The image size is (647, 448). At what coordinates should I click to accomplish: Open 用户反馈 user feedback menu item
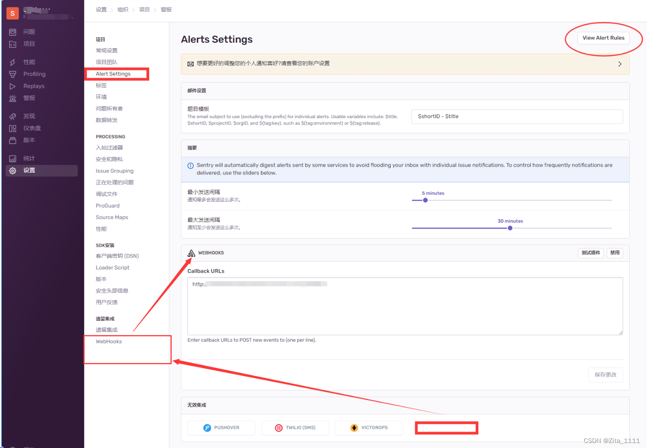106,302
